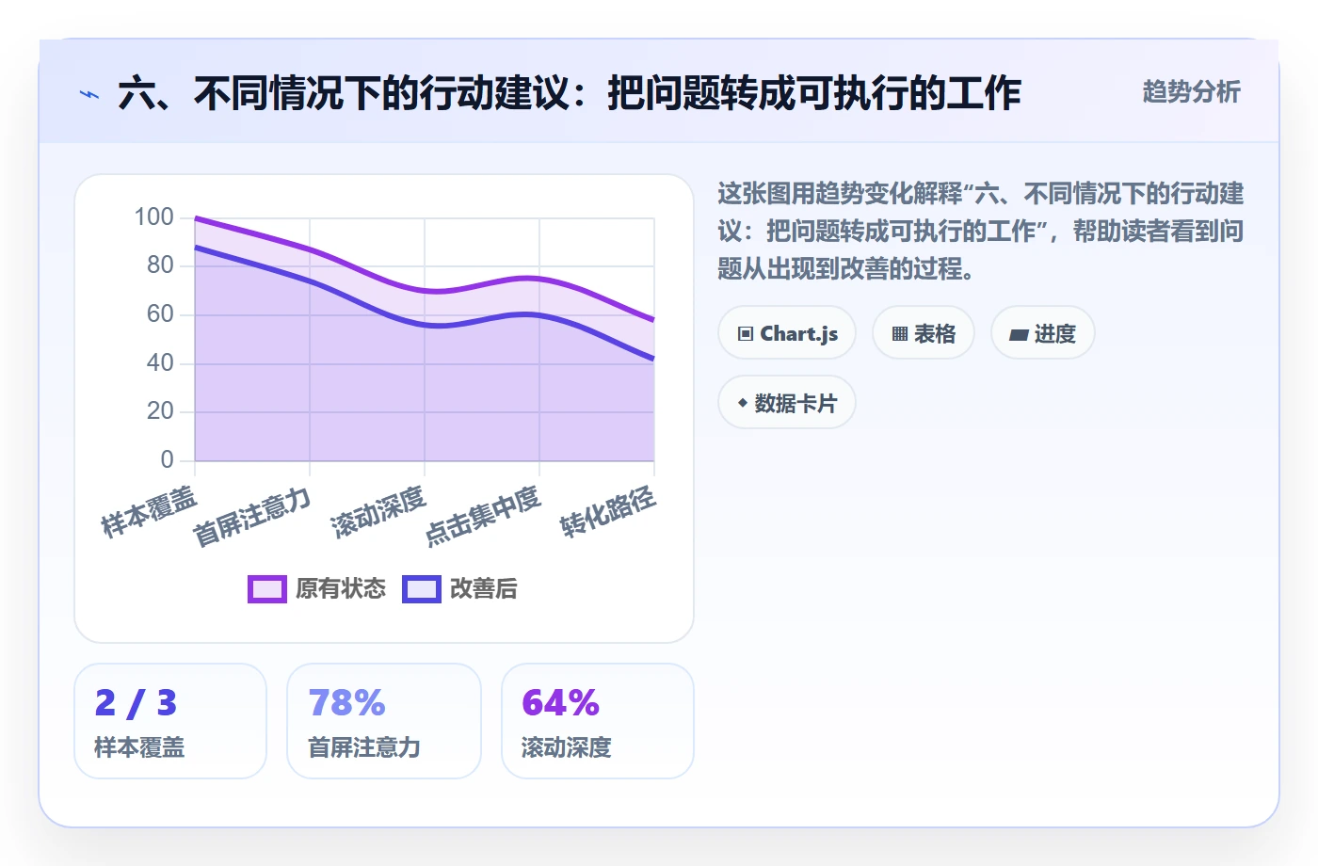Click the description paragraph starting with 这张图用趋势变化
1318x866 pixels.
pyautogui.click(x=981, y=232)
